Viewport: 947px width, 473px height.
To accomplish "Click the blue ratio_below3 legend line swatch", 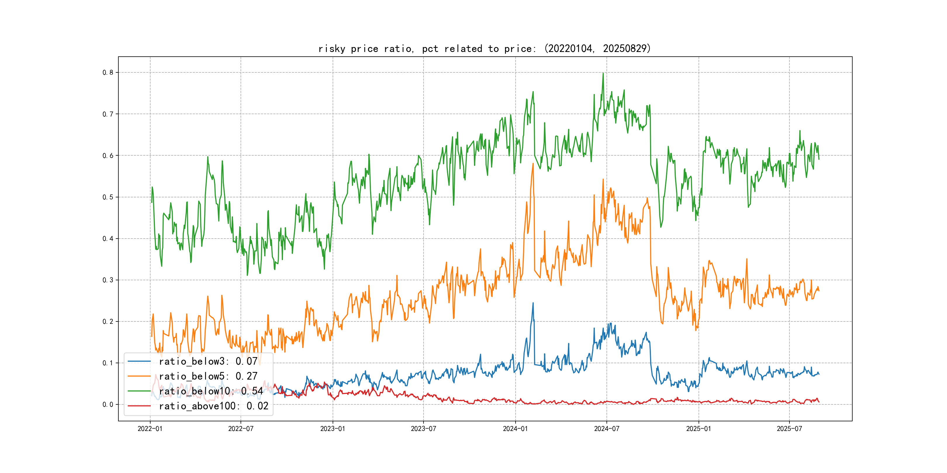I will pos(139,361).
